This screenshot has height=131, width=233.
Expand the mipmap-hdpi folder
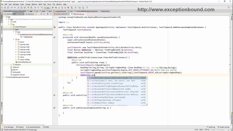(x=16, y=44)
